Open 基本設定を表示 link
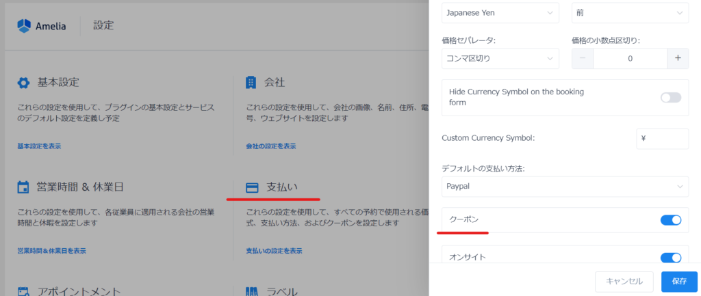701x296 pixels. click(x=39, y=146)
